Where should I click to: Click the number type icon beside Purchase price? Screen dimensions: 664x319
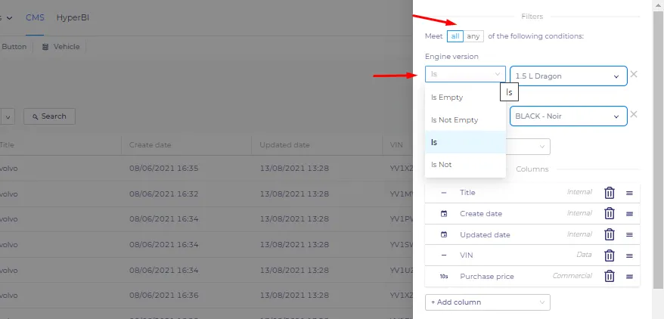tap(444, 276)
